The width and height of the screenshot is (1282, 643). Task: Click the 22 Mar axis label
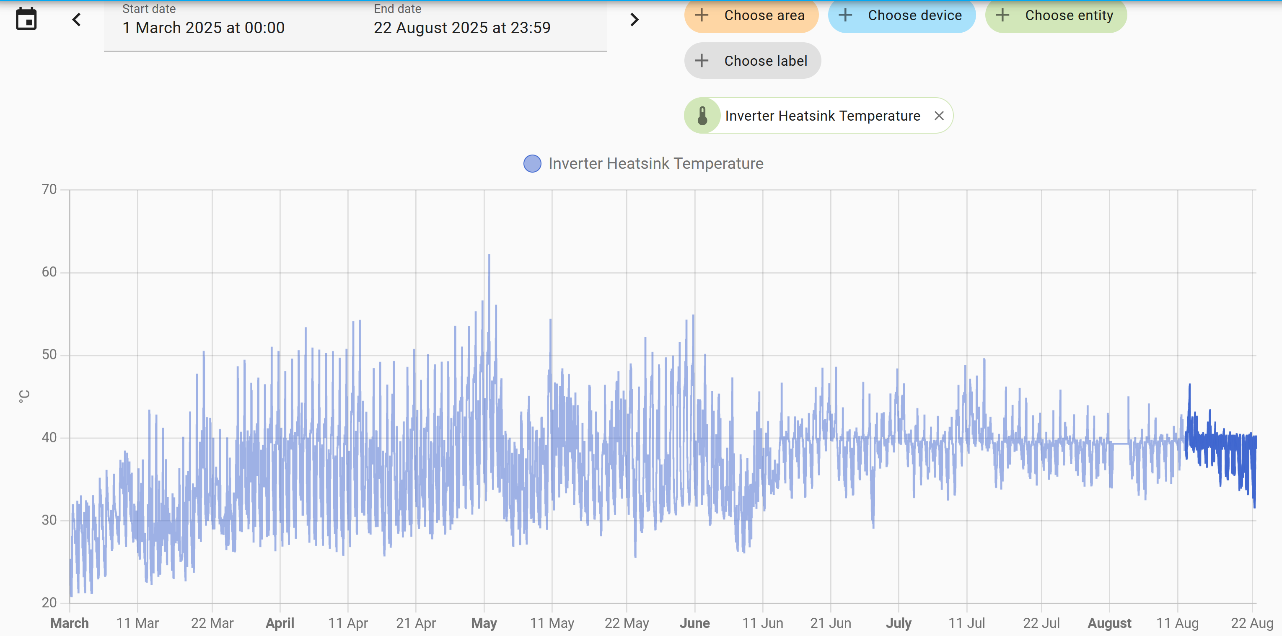212,623
